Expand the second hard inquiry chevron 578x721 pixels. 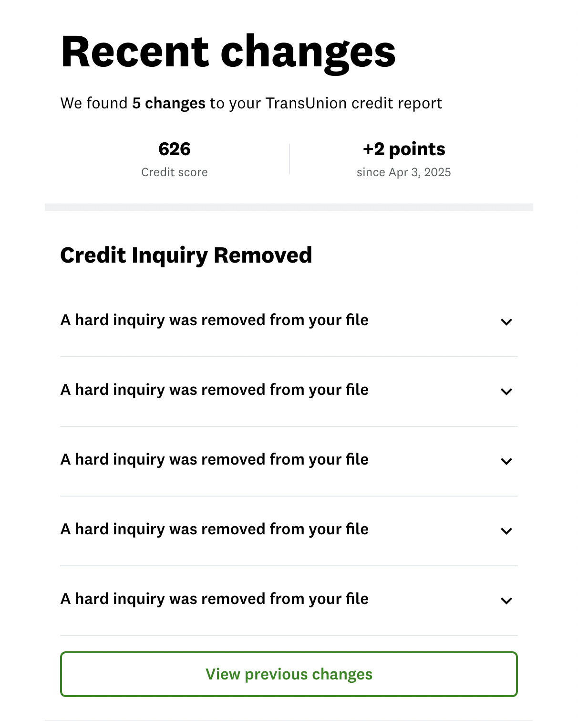pyautogui.click(x=506, y=392)
